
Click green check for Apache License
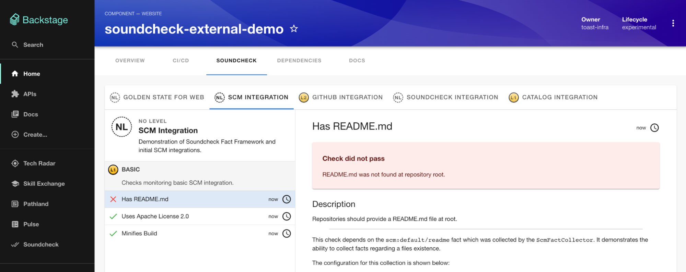tap(113, 217)
